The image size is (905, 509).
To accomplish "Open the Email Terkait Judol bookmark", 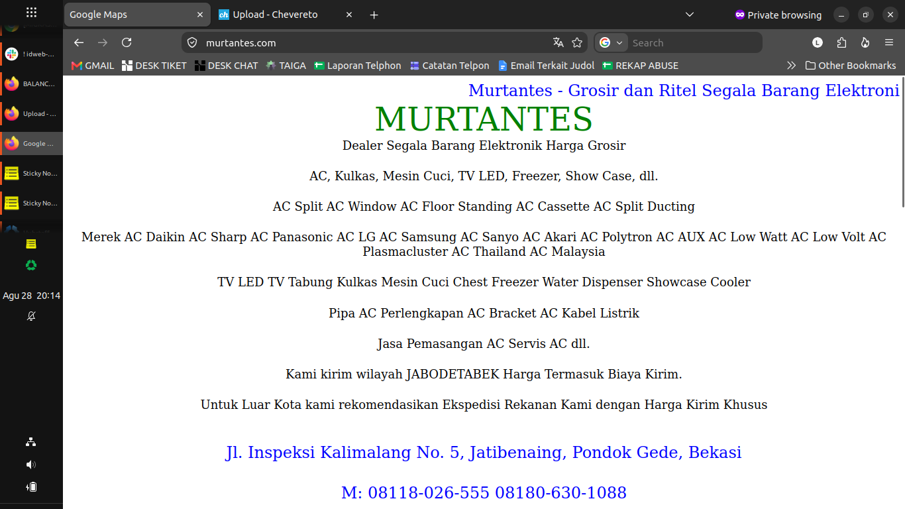I will click(547, 66).
